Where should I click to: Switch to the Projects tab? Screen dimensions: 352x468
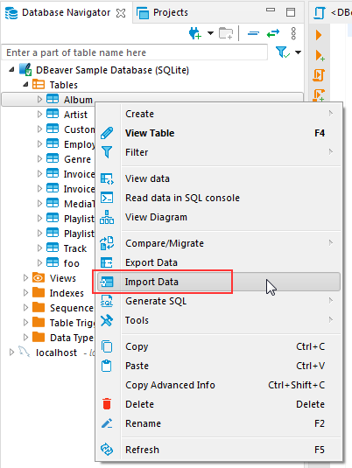click(162, 12)
